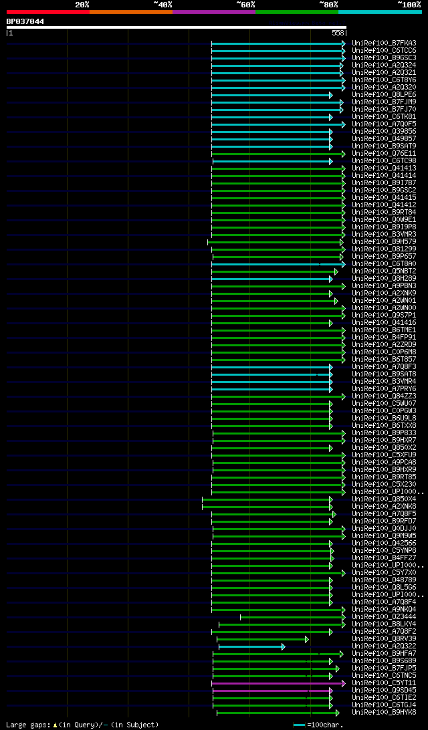428x730 pixels.
Task: Select the UniRef100_Q9S7P1 label
Action: [x=385, y=315]
